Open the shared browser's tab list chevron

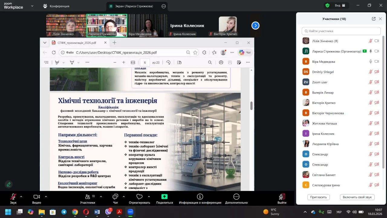(45, 43)
